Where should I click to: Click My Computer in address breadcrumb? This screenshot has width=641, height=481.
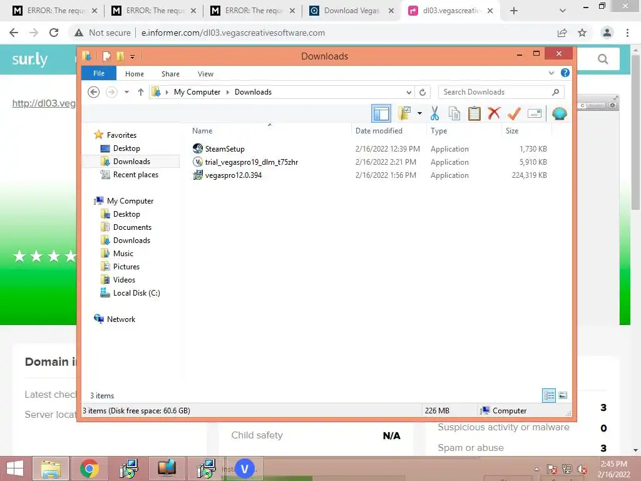(197, 92)
